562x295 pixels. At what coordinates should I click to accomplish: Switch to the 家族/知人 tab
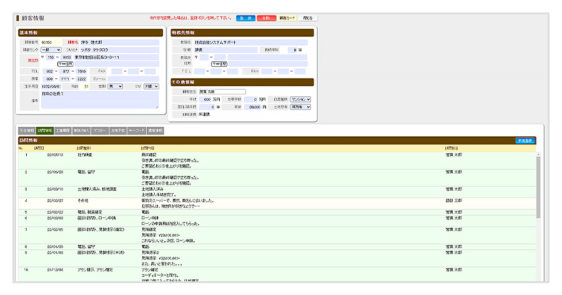point(81,131)
